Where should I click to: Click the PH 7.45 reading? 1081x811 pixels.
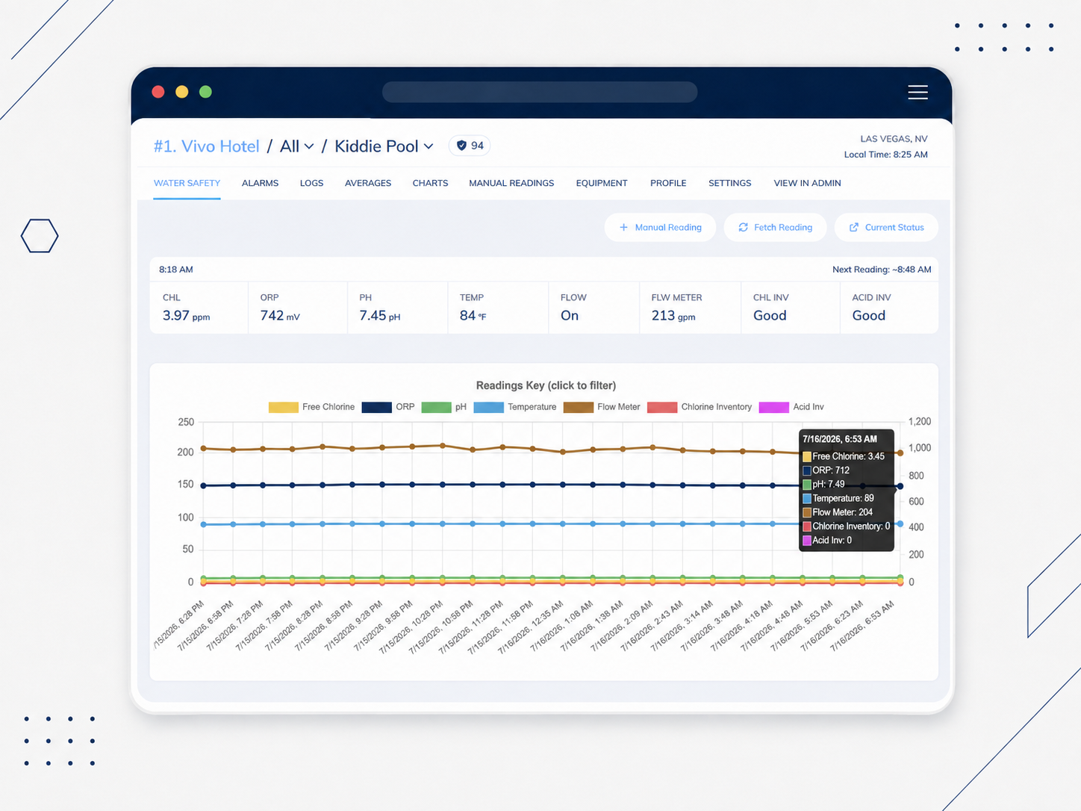tap(398, 308)
